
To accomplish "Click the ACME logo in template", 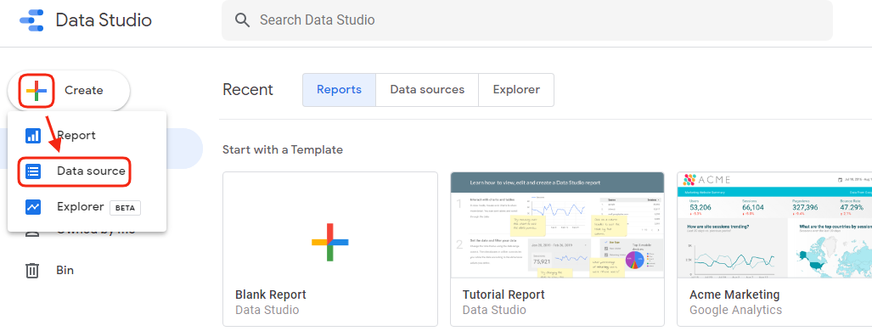I will (x=706, y=180).
